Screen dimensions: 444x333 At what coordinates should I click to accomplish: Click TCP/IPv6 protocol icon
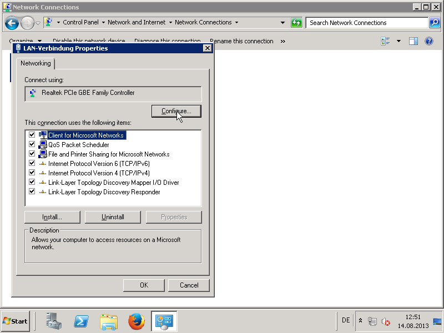click(x=43, y=163)
